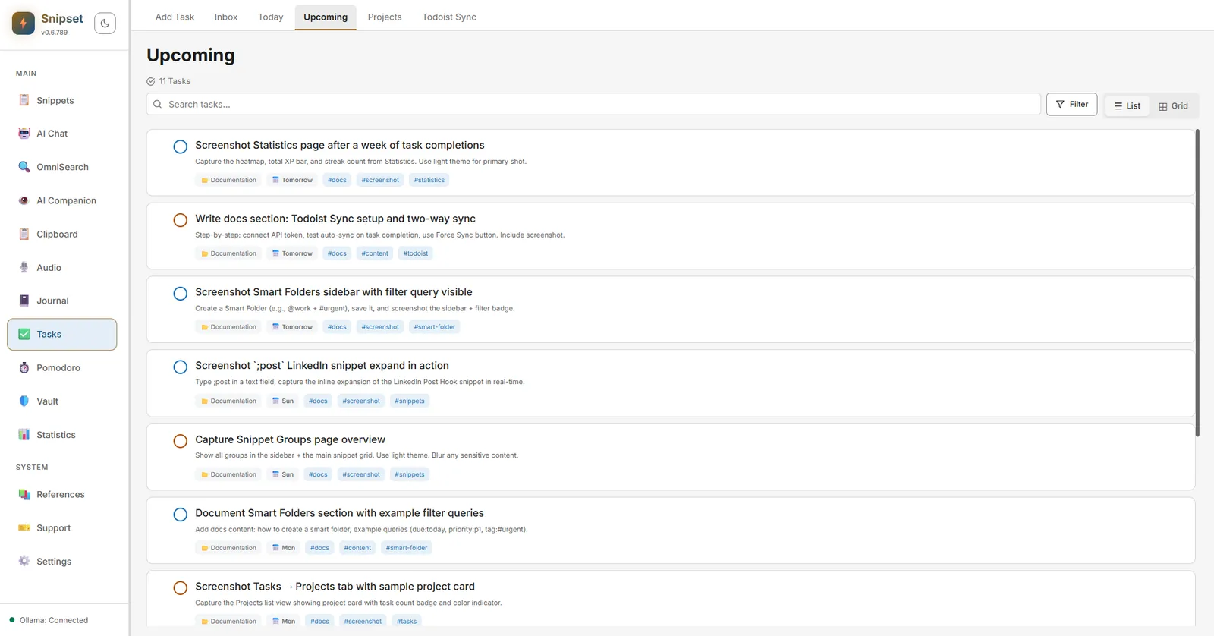The height and width of the screenshot is (636, 1214).
Task: Click the task list vertical scrollbar
Action: [x=1197, y=282]
